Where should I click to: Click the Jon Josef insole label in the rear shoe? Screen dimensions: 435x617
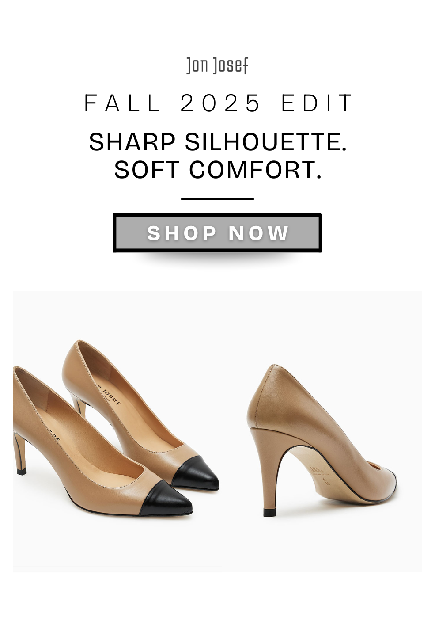click(108, 393)
